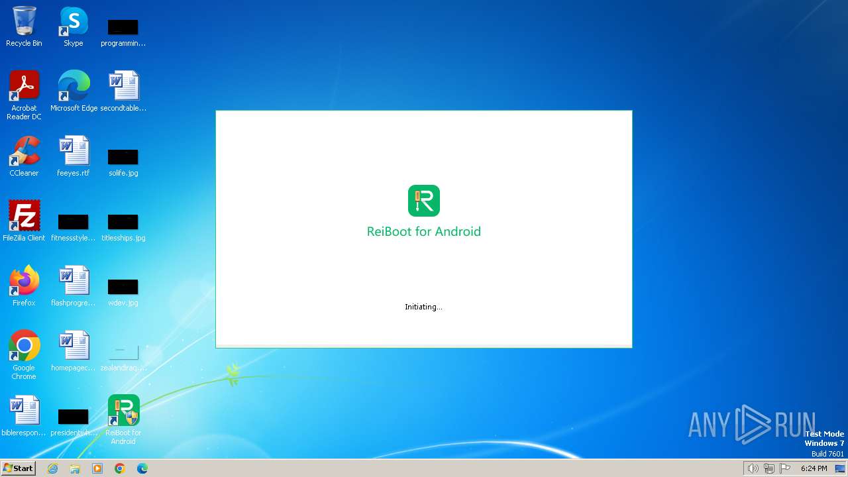The image size is (848, 477).
Task: Select the secondtable... Word document
Action: pyautogui.click(x=123, y=91)
